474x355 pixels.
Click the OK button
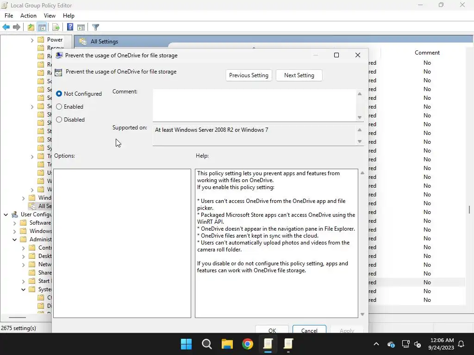[272, 329]
